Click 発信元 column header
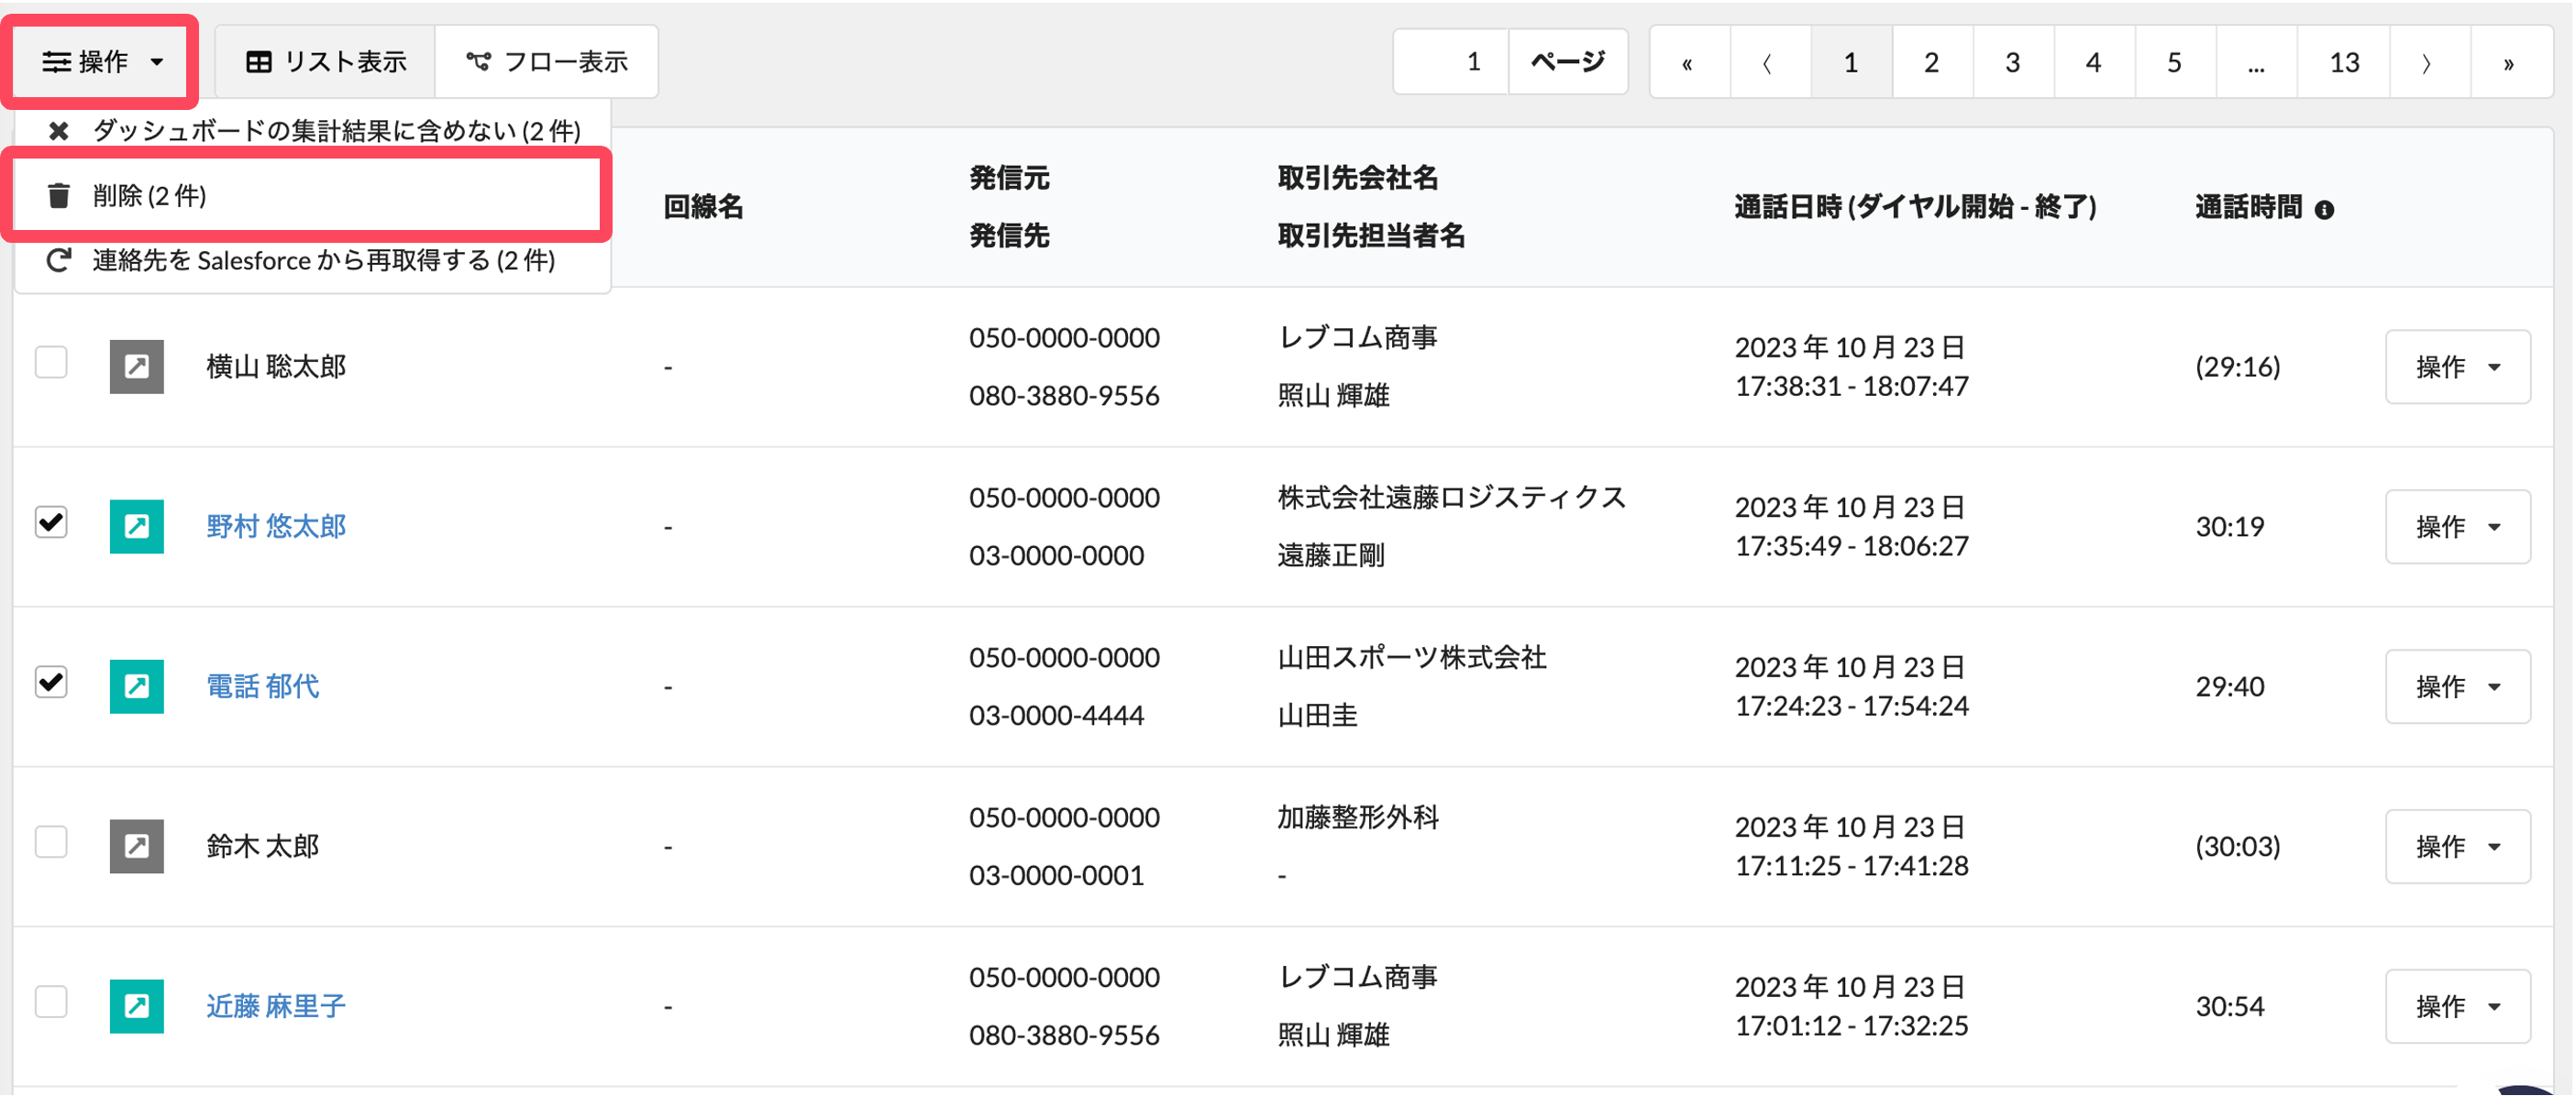Screen dimensions: 2576x1096 (x=1010, y=179)
